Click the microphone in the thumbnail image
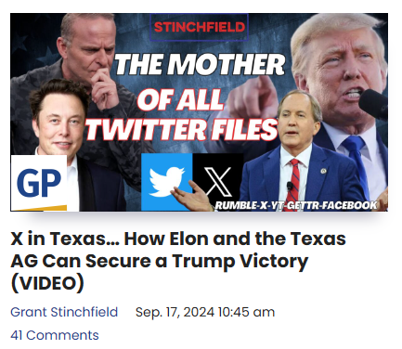Image resolution: width=402 pixels, height=349 pixels. 373,104
